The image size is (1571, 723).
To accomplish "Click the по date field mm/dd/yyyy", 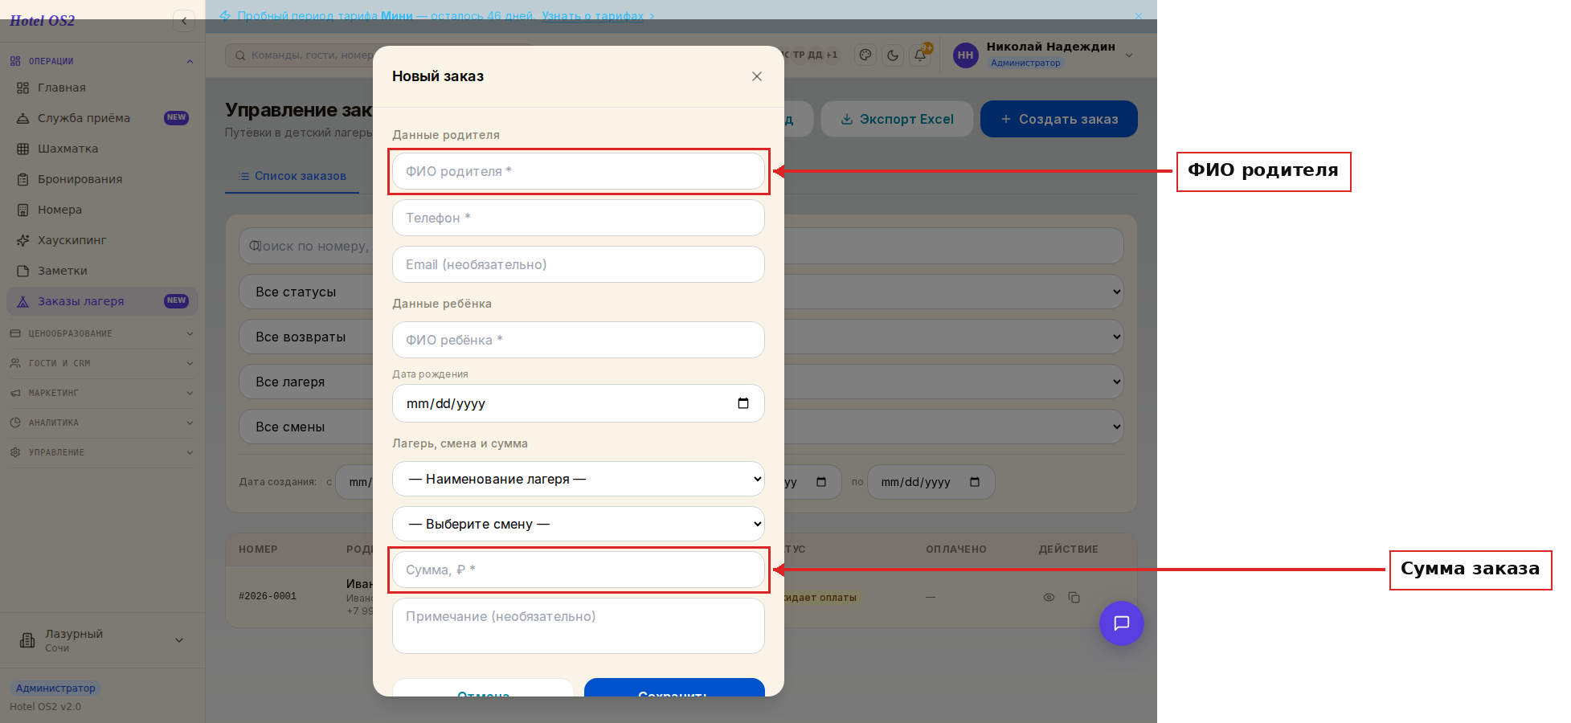I will tap(931, 482).
